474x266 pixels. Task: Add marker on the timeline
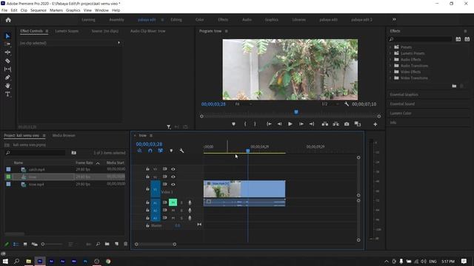[171, 151]
